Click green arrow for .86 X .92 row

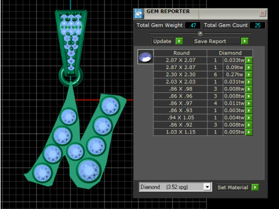click(x=249, y=125)
